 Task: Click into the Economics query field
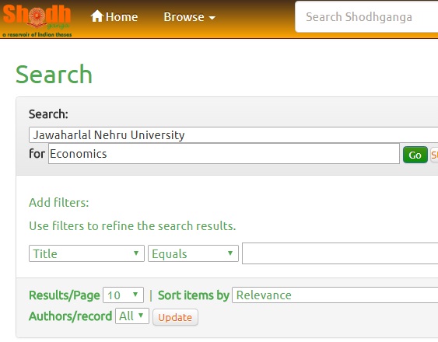point(224,154)
